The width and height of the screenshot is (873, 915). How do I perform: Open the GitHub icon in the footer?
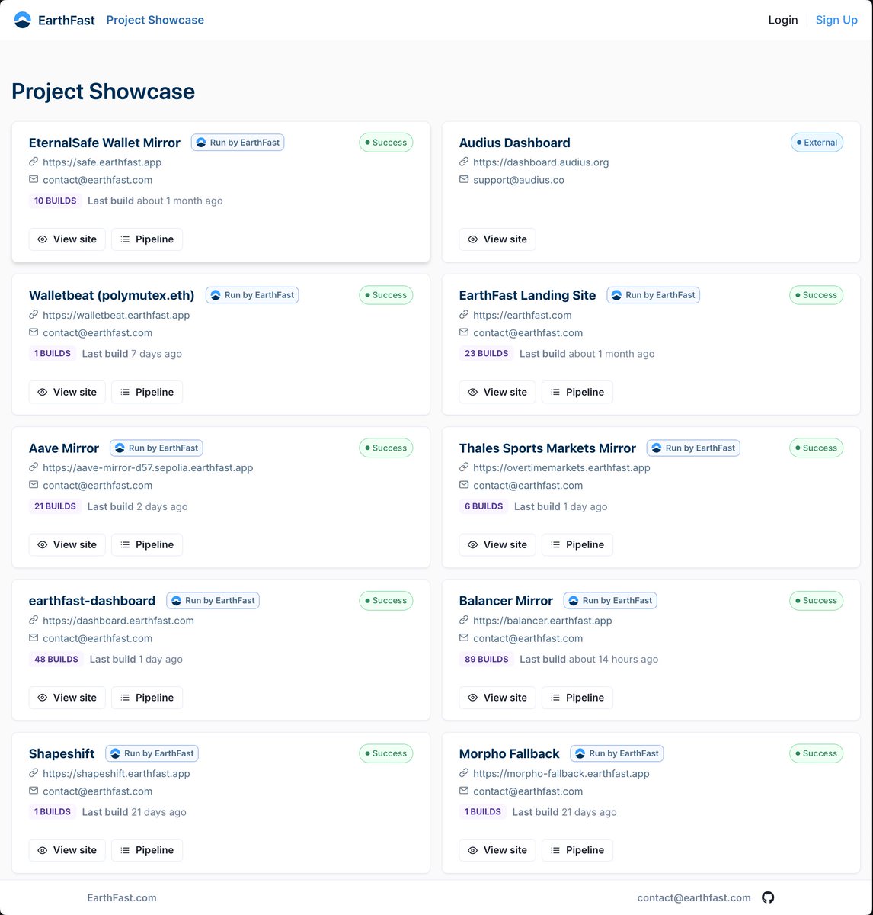(768, 897)
